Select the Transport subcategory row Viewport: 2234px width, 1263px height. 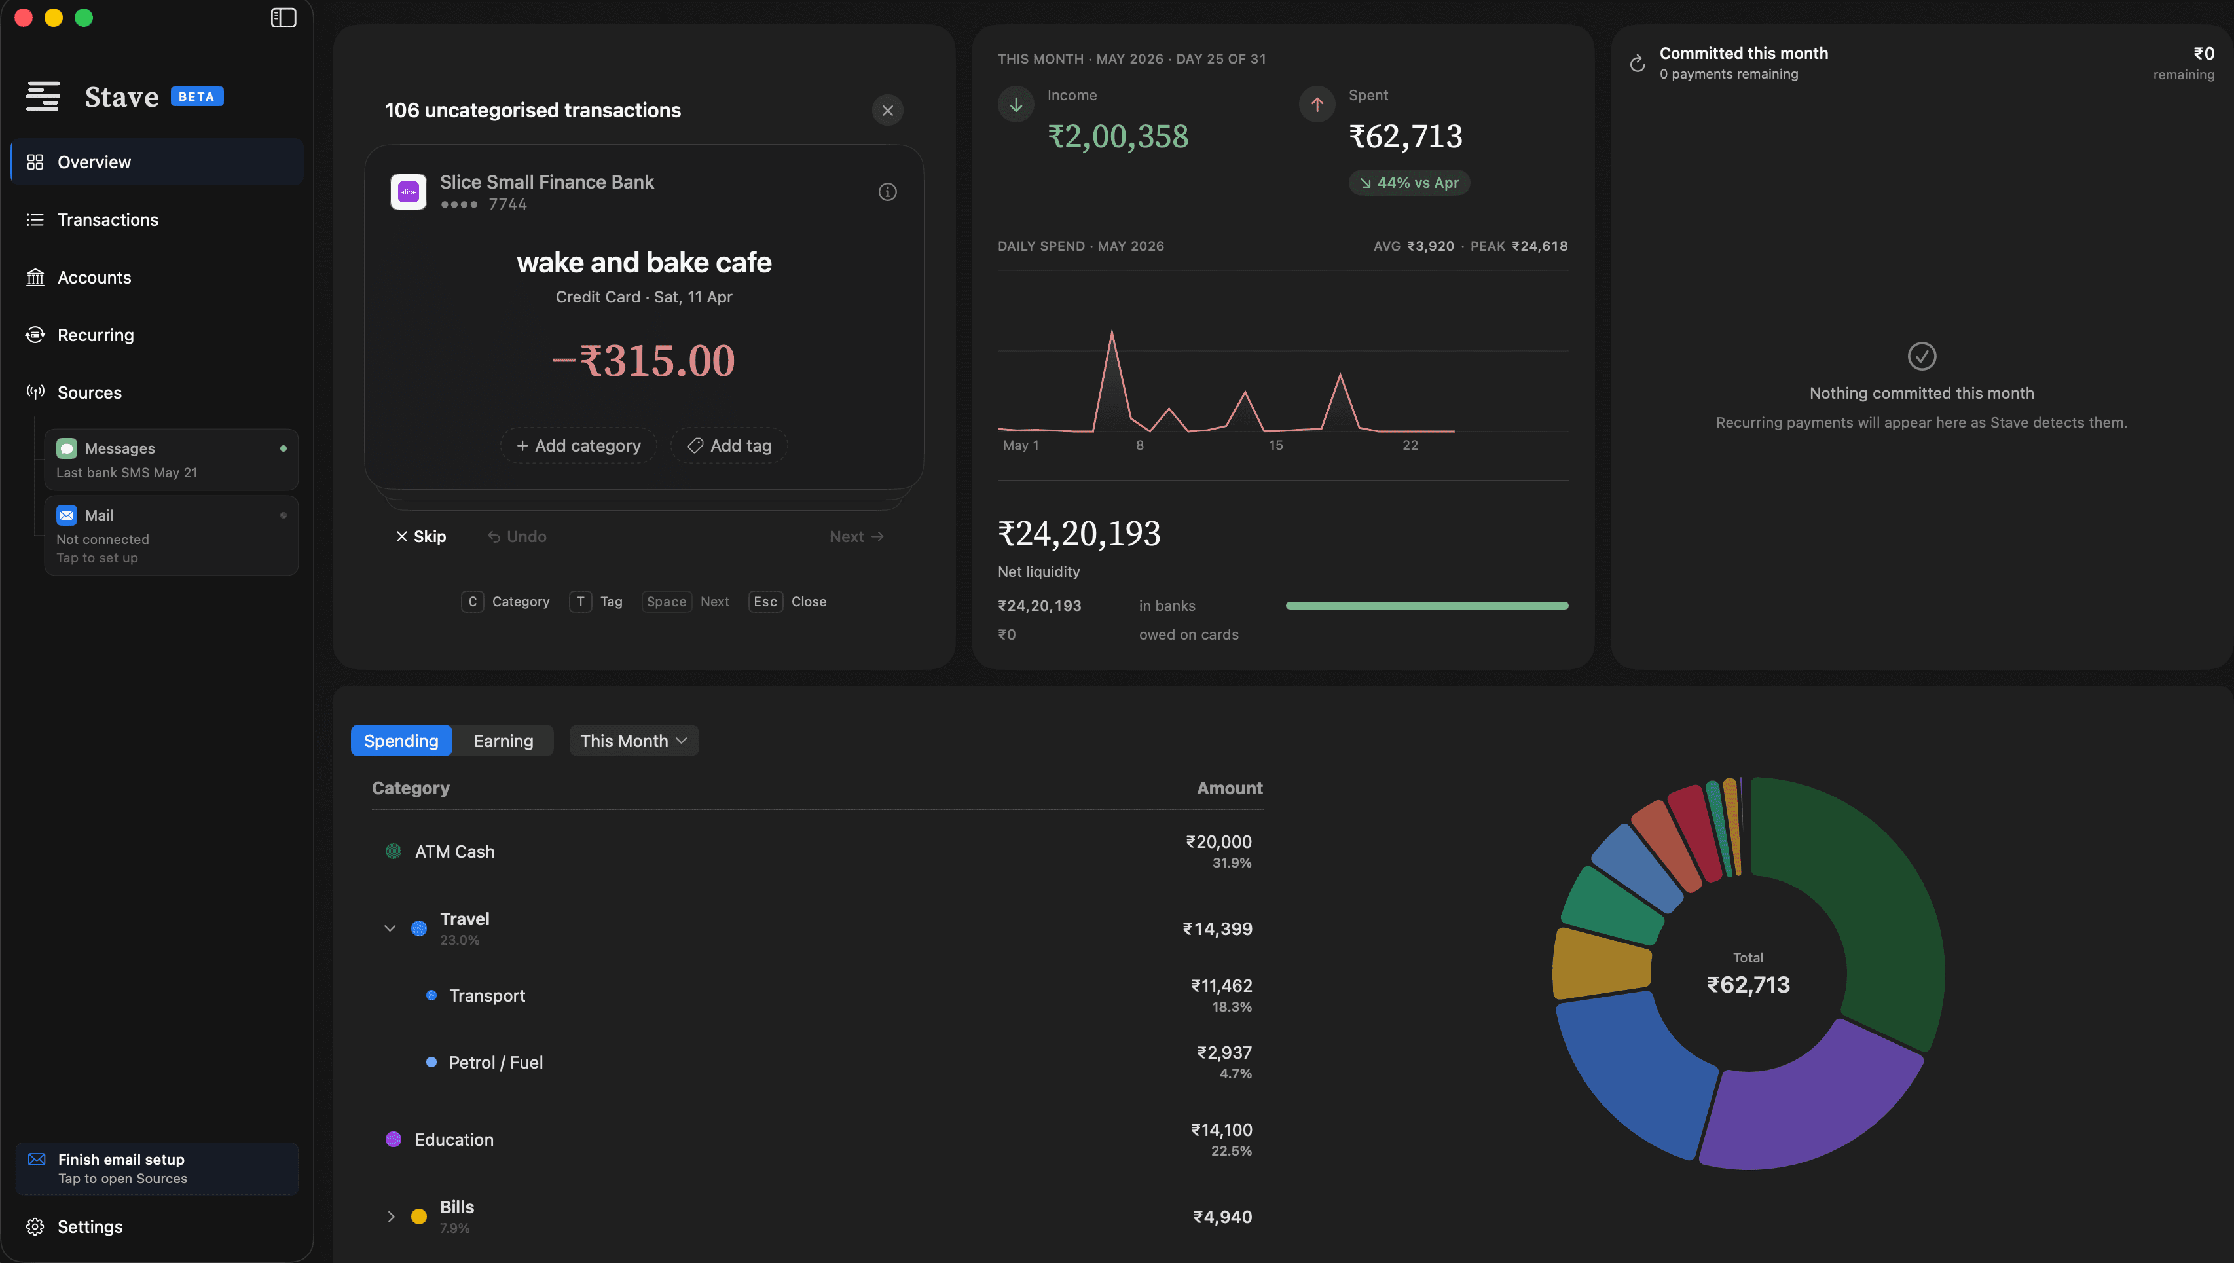(x=817, y=995)
